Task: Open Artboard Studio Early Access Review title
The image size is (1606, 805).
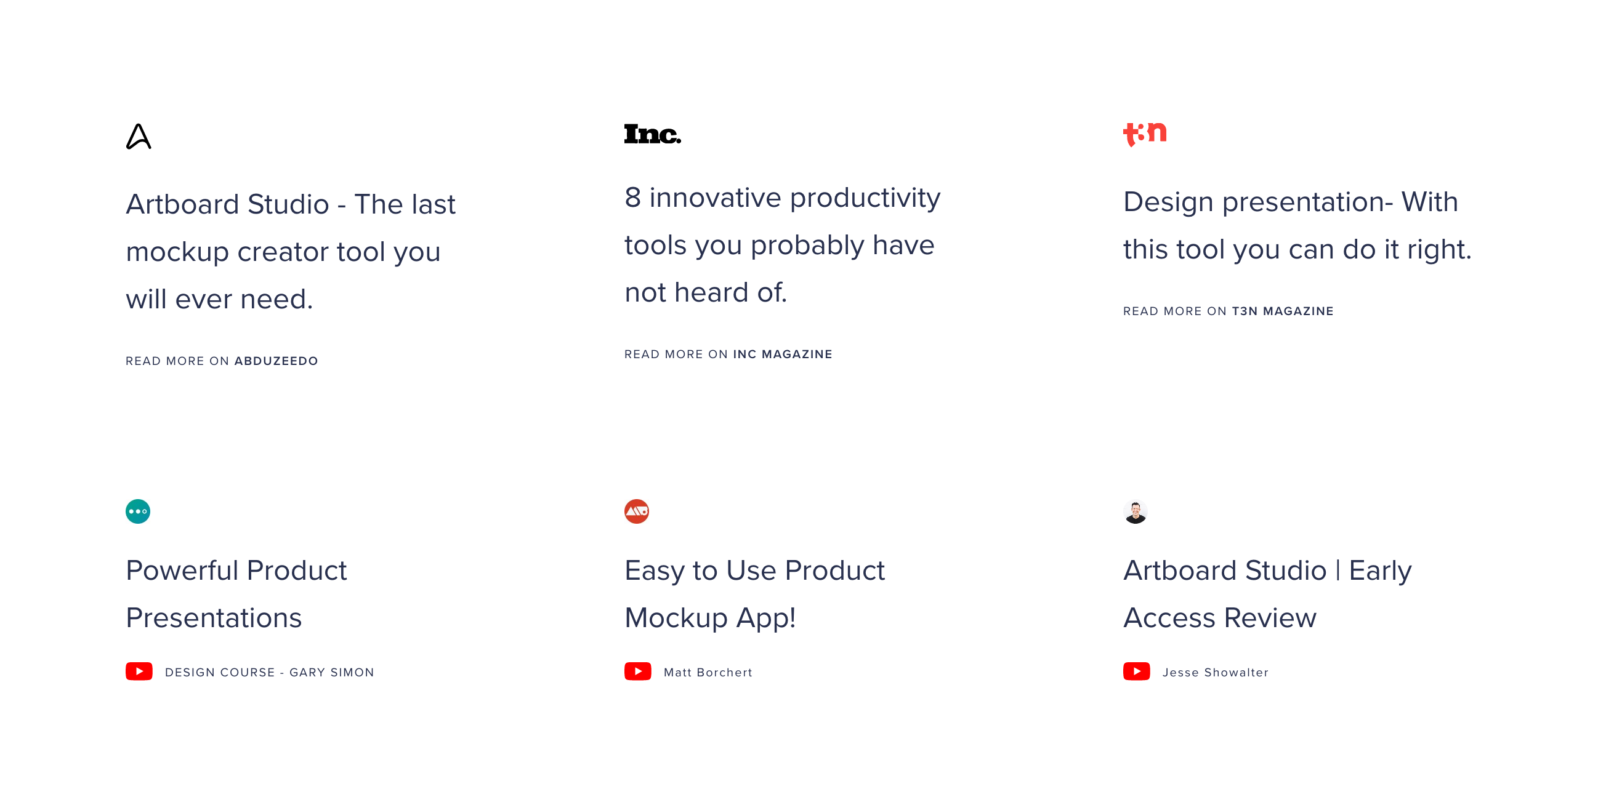Action: 1267,594
